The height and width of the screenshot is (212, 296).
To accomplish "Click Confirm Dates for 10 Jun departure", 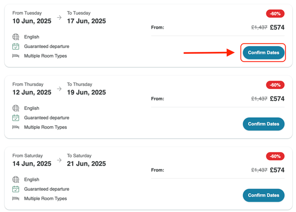I will tap(263, 52).
